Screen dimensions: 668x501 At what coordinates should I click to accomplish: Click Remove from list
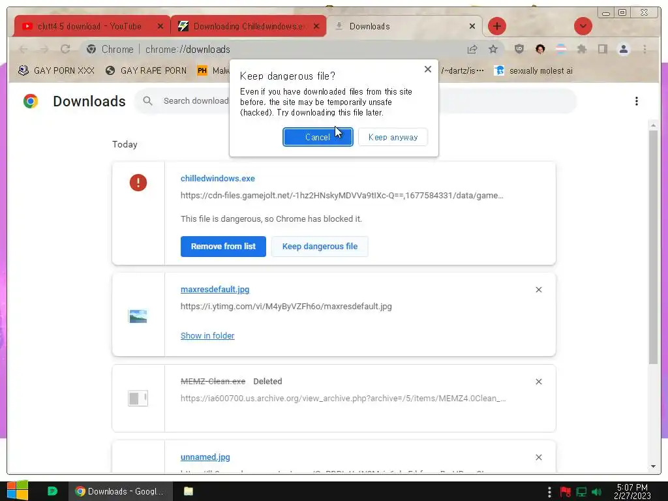223,246
